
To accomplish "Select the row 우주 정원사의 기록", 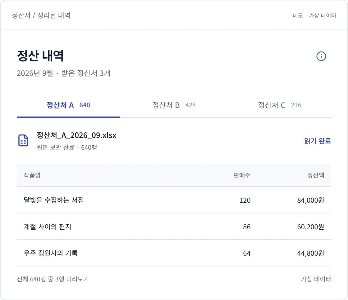I will coord(174,253).
